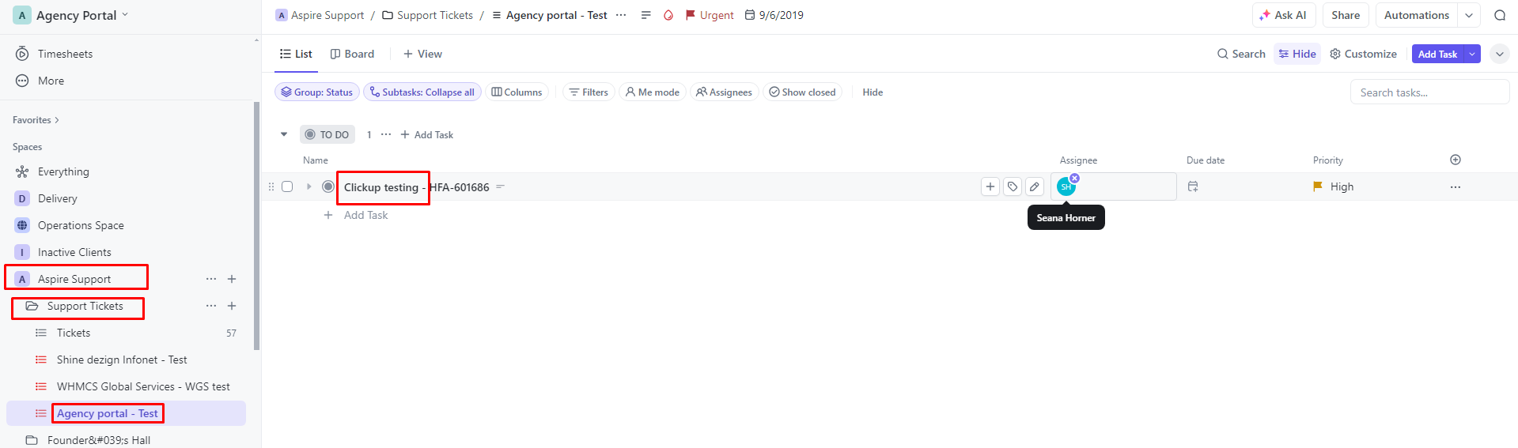Open the Delivery space
1518x448 pixels.
tap(57, 198)
